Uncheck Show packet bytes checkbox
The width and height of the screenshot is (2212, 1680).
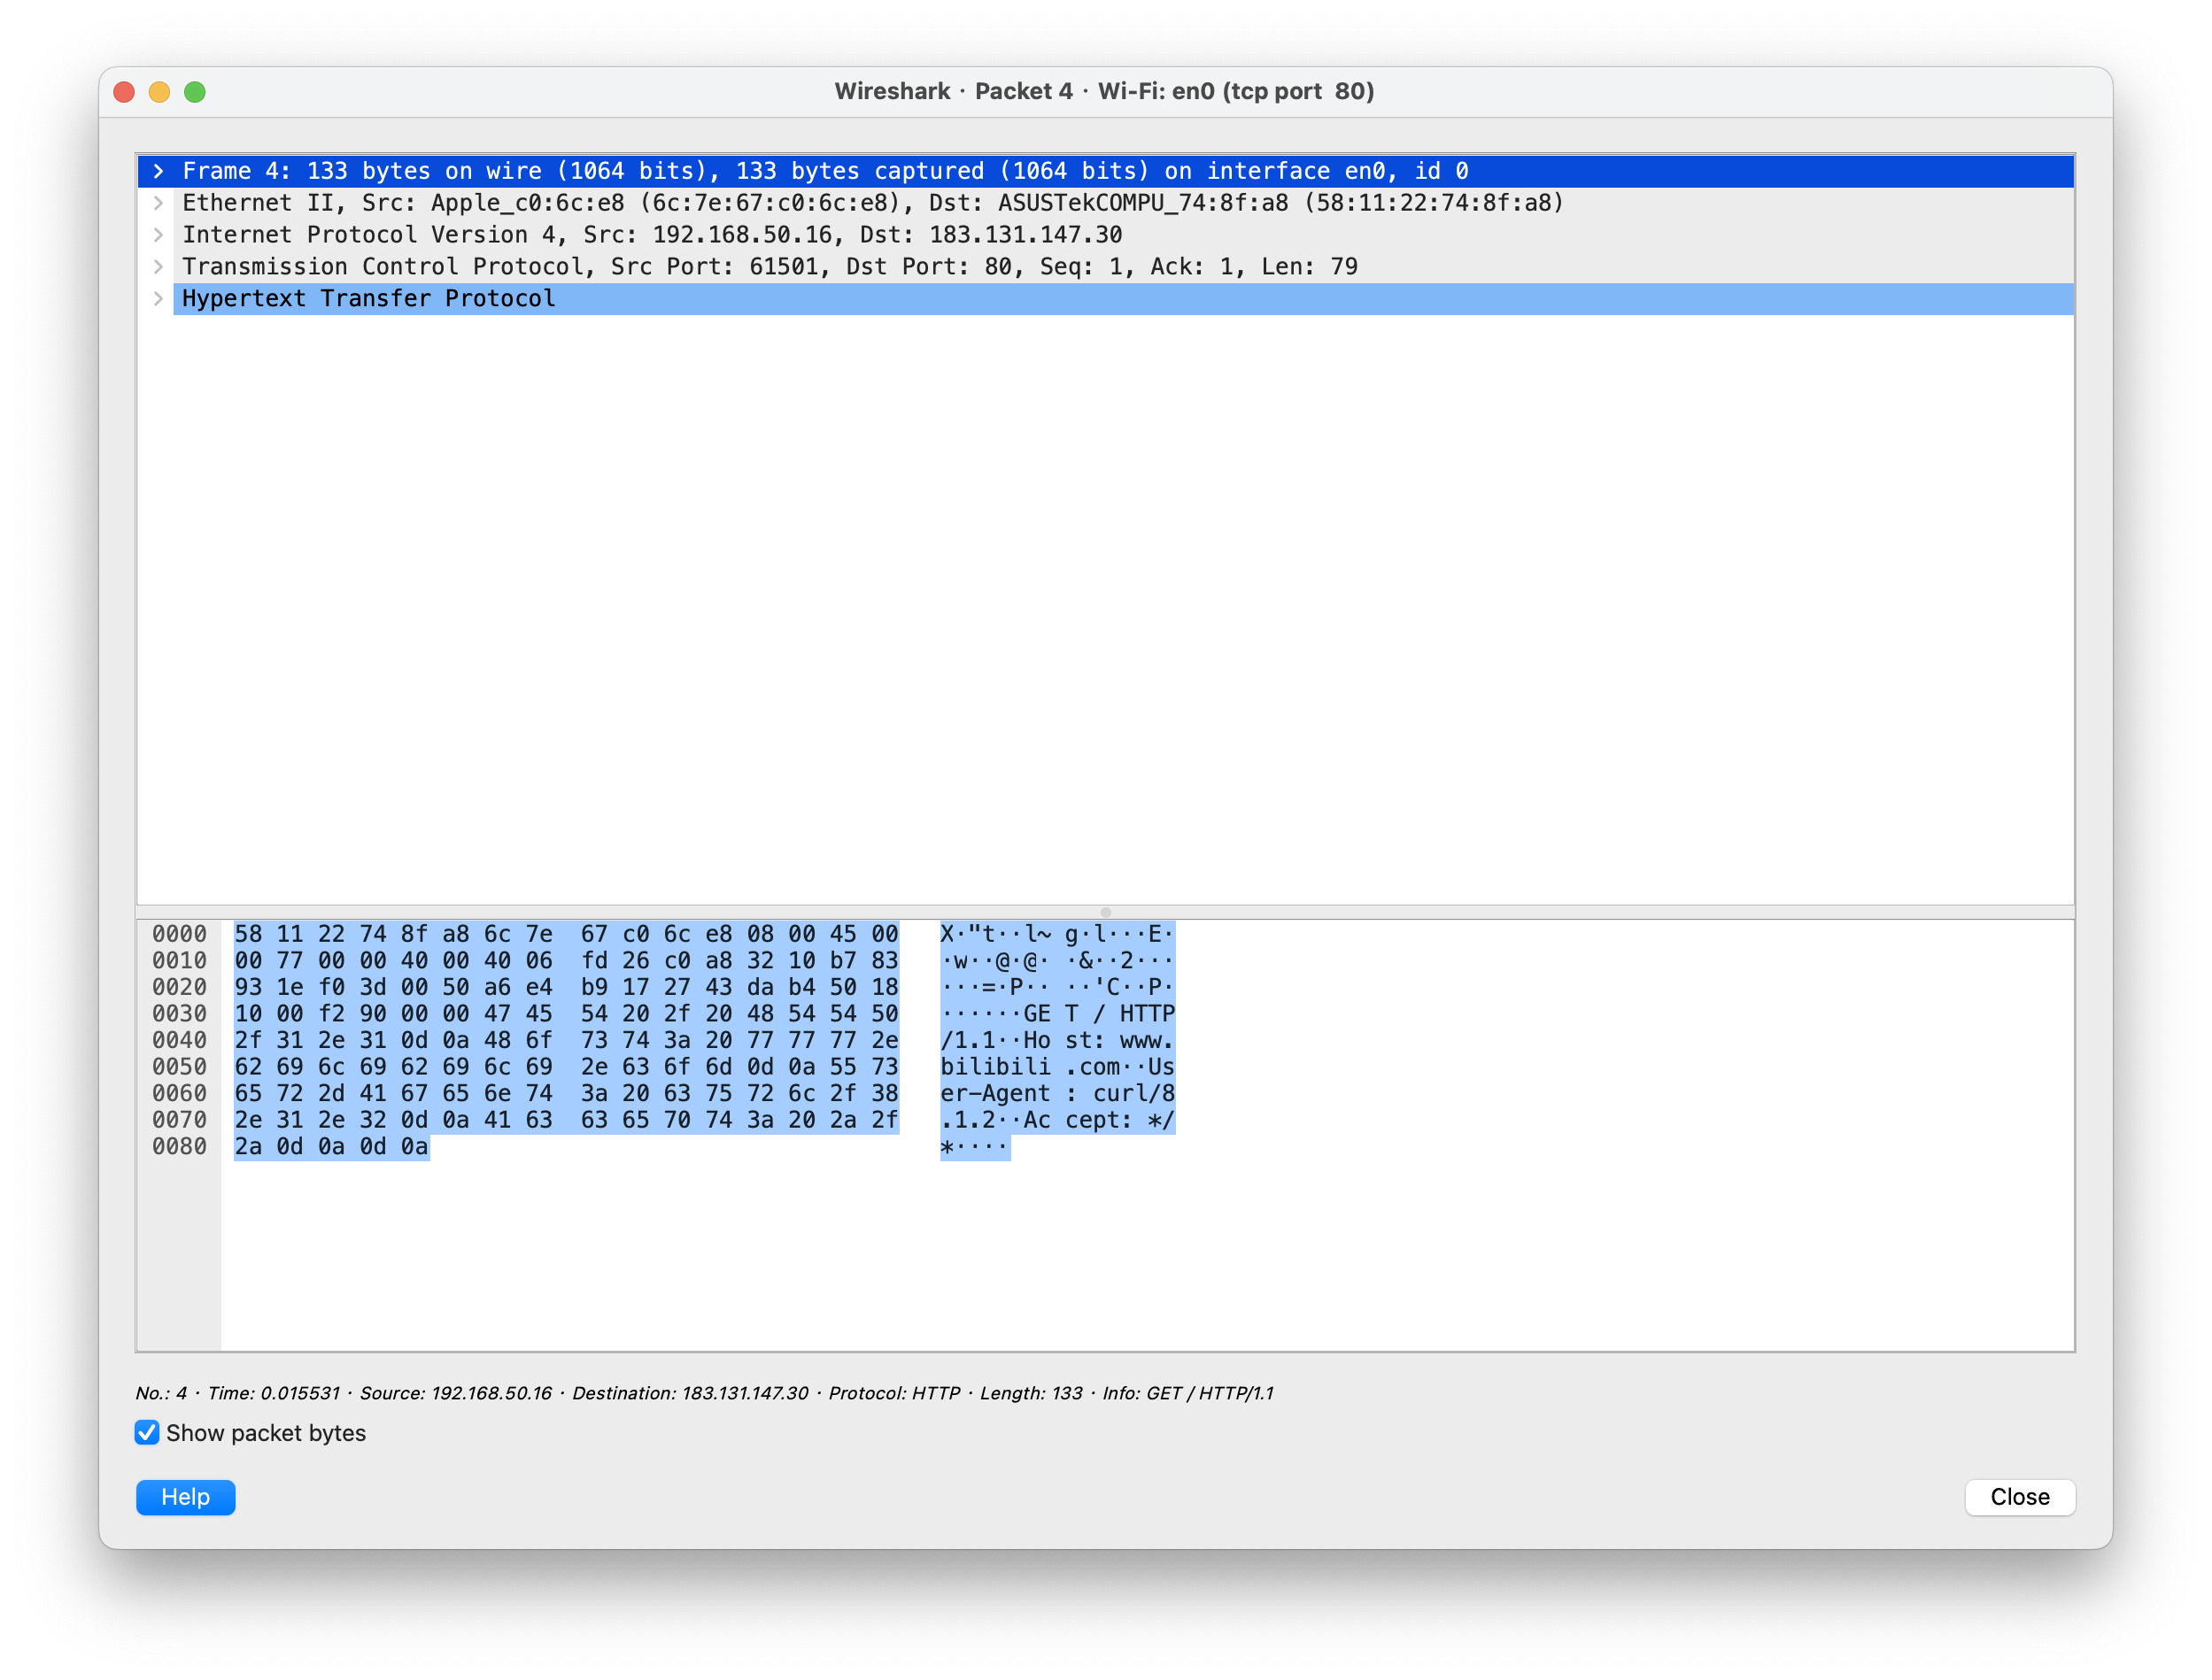click(147, 1433)
